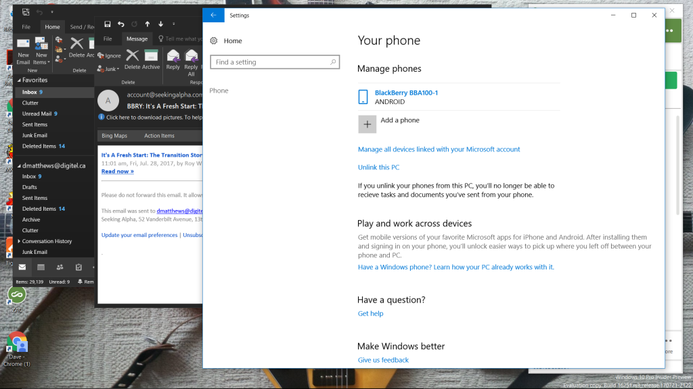Click the Add a phone label

click(x=400, y=120)
